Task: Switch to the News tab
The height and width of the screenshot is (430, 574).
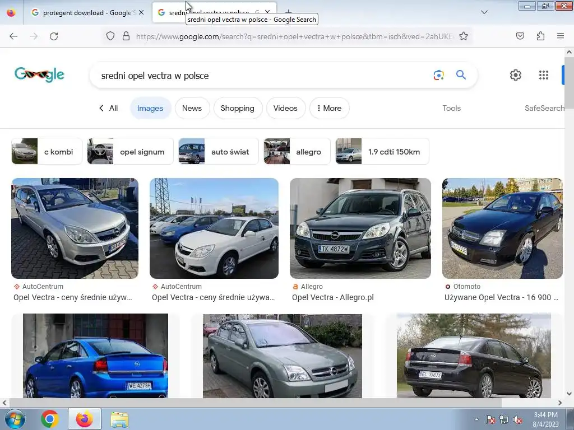Action: coord(192,108)
